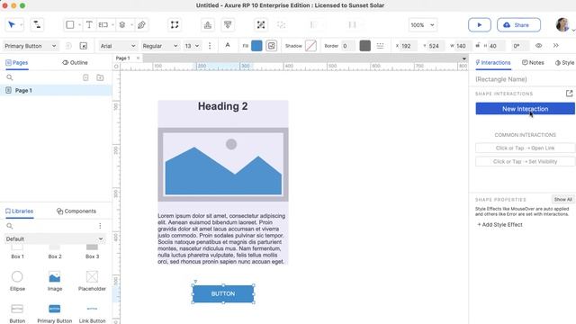Open the Arial font dropdown

tap(118, 46)
